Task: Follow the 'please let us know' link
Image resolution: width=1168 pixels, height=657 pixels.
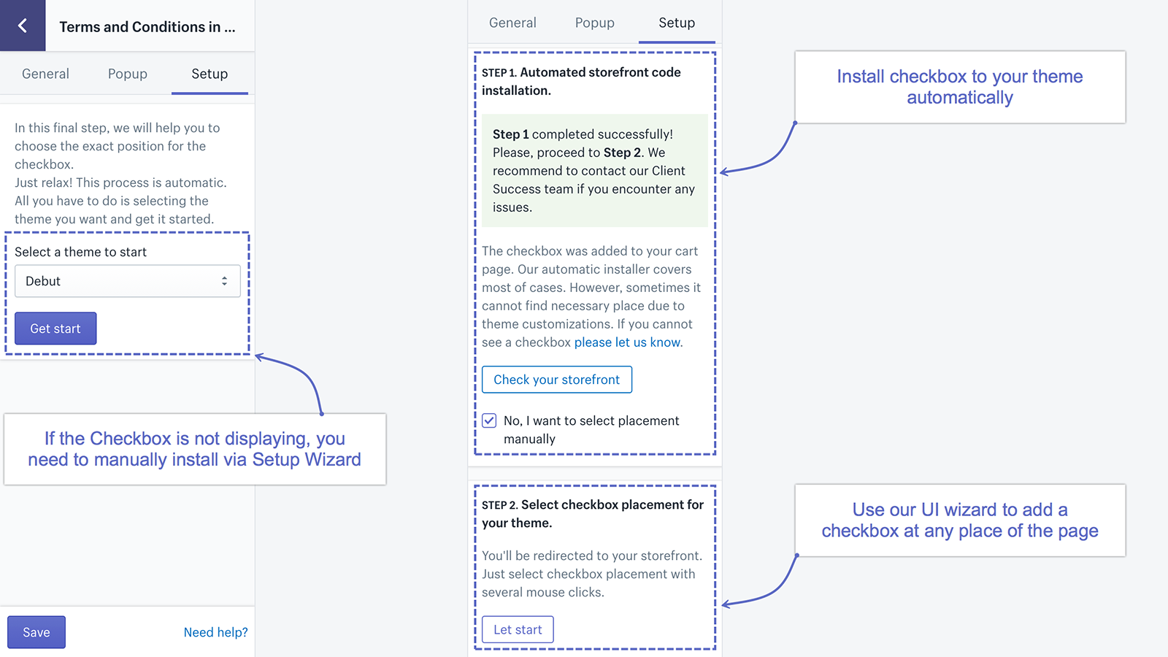Action: coord(628,342)
